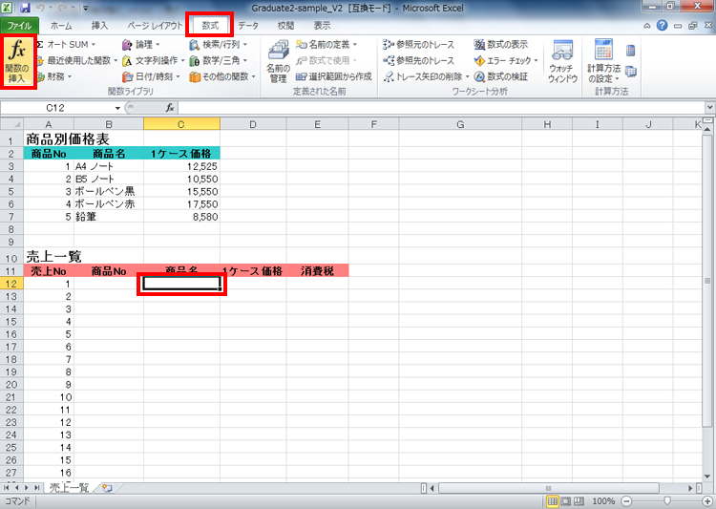Open the Watch Window (ウォッチ ウィンドウ)

pos(562,62)
